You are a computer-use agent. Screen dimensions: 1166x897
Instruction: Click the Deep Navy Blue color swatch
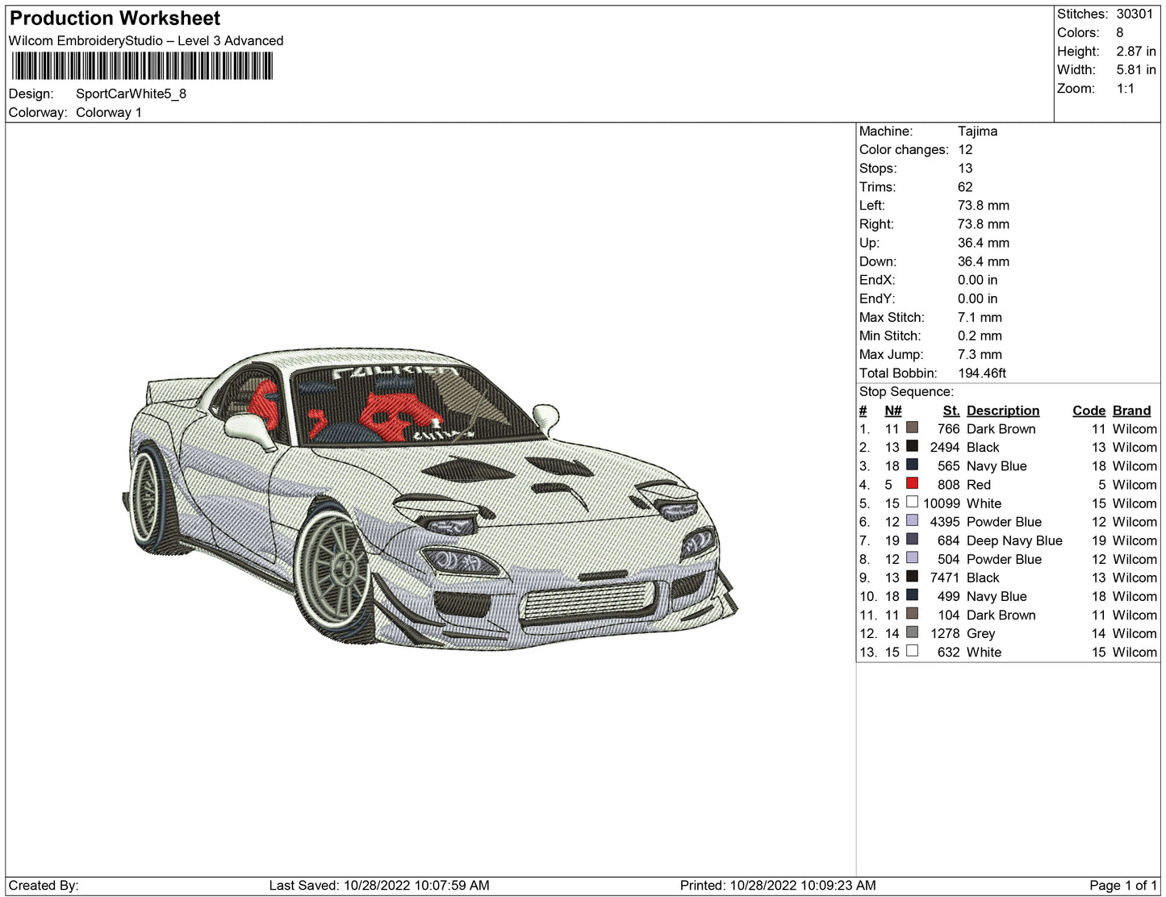912,540
